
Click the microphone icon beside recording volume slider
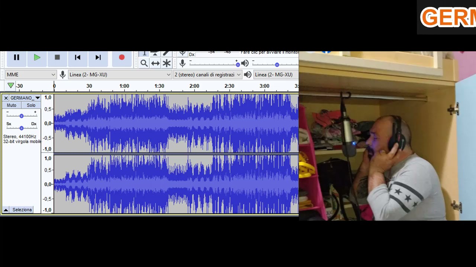(x=182, y=63)
